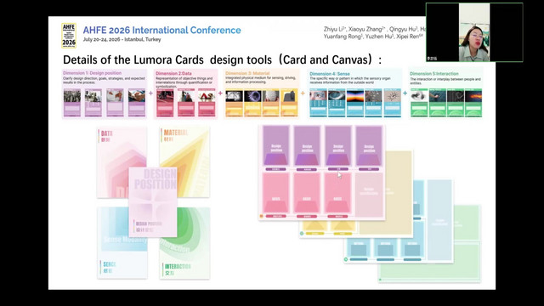Select the green INTERACTION card cover
The height and width of the screenshot is (306, 544).
(184, 243)
